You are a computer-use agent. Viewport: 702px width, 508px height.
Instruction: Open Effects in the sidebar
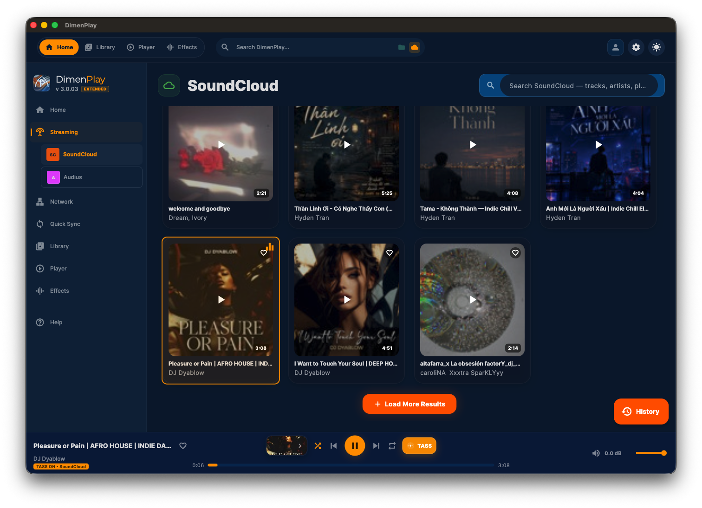pos(86,291)
